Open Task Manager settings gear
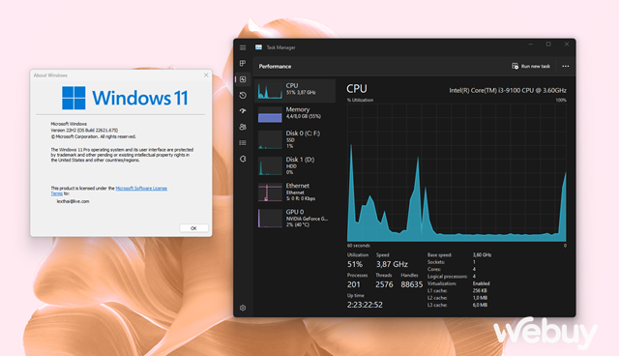Image resolution: width=619 pixels, height=356 pixels. click(243, 308)
